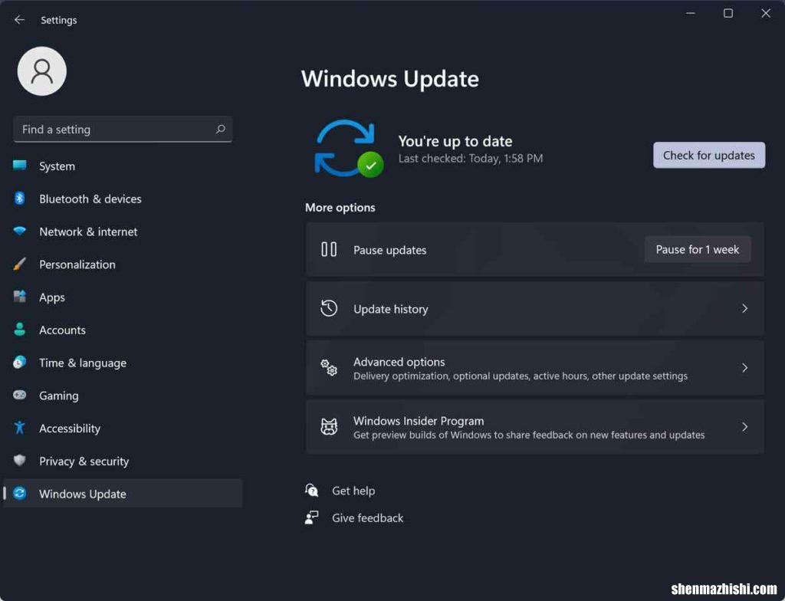Viewport: 785px width, 601px height.
Task: Open Advanced options title text
Action: coord(399,362)
